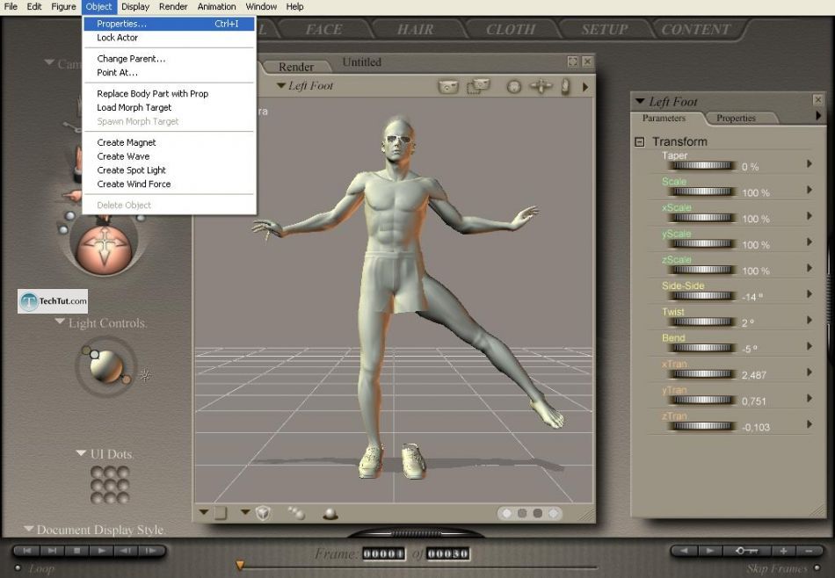Click the rotate trackball icon in document toolbar

(x=514, y=86)
